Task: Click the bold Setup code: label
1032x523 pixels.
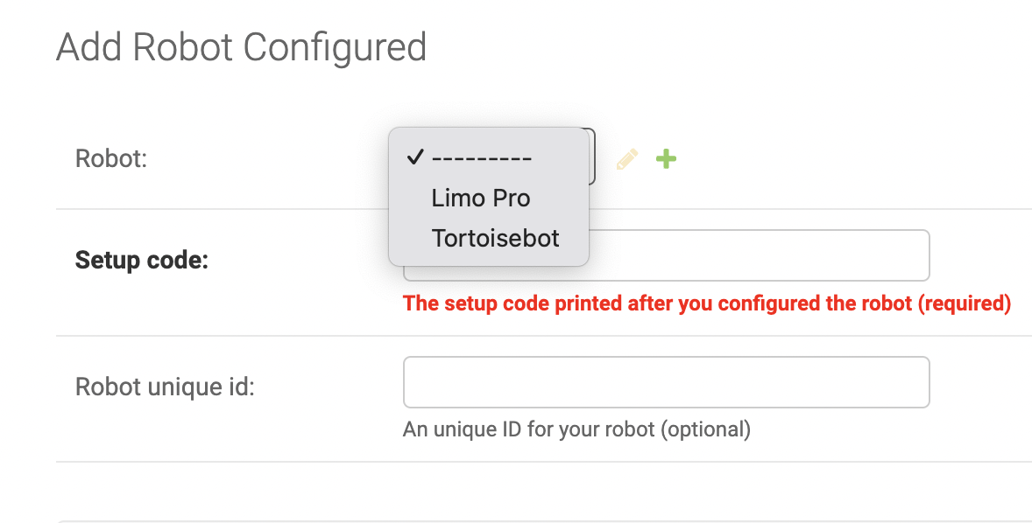Action: [x=142, y=260]
